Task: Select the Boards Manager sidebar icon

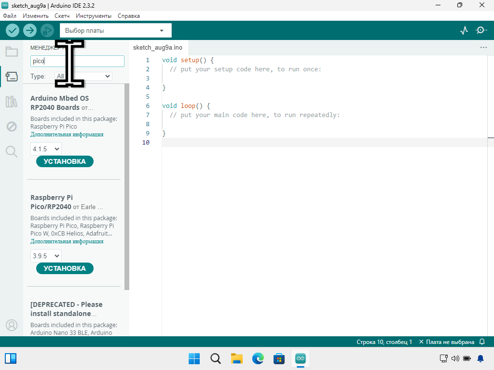Action: [12, 77]
